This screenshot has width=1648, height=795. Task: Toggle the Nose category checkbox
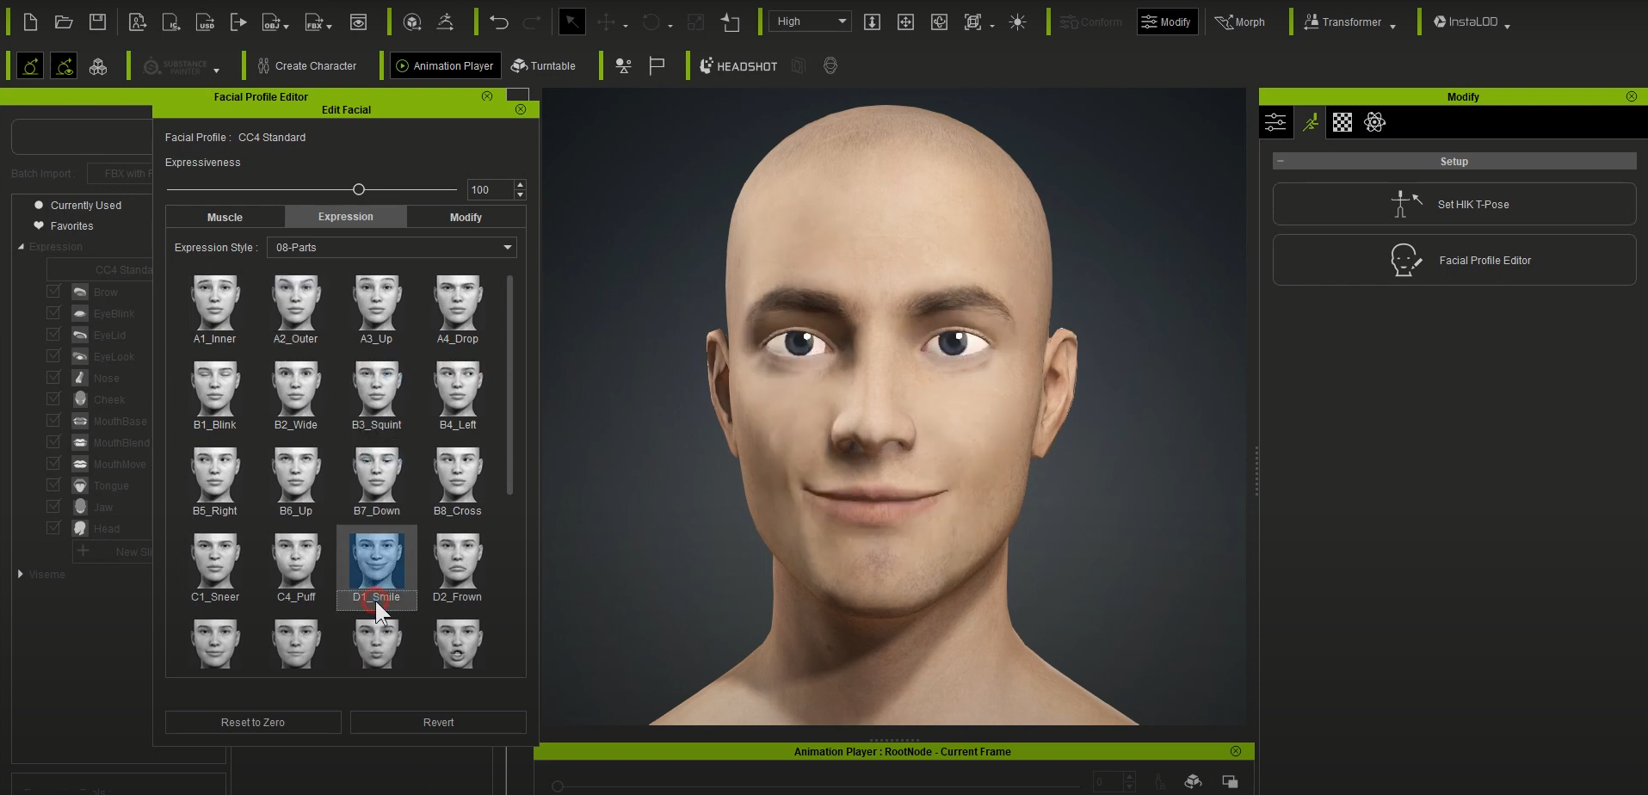[x=53, y=378]
